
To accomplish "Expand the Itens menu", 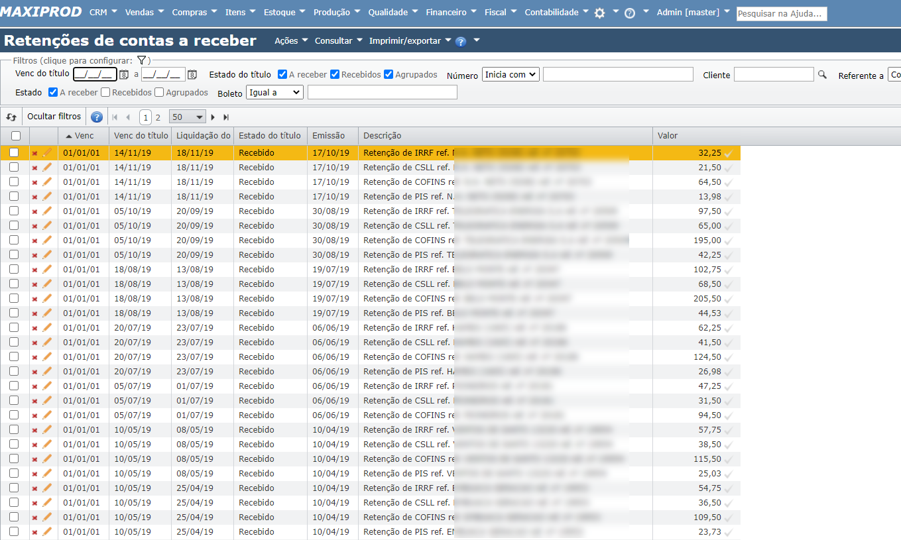I will pos(241,12).
